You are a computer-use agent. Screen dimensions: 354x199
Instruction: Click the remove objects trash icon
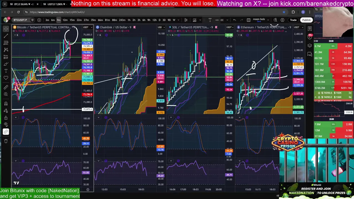6,141
